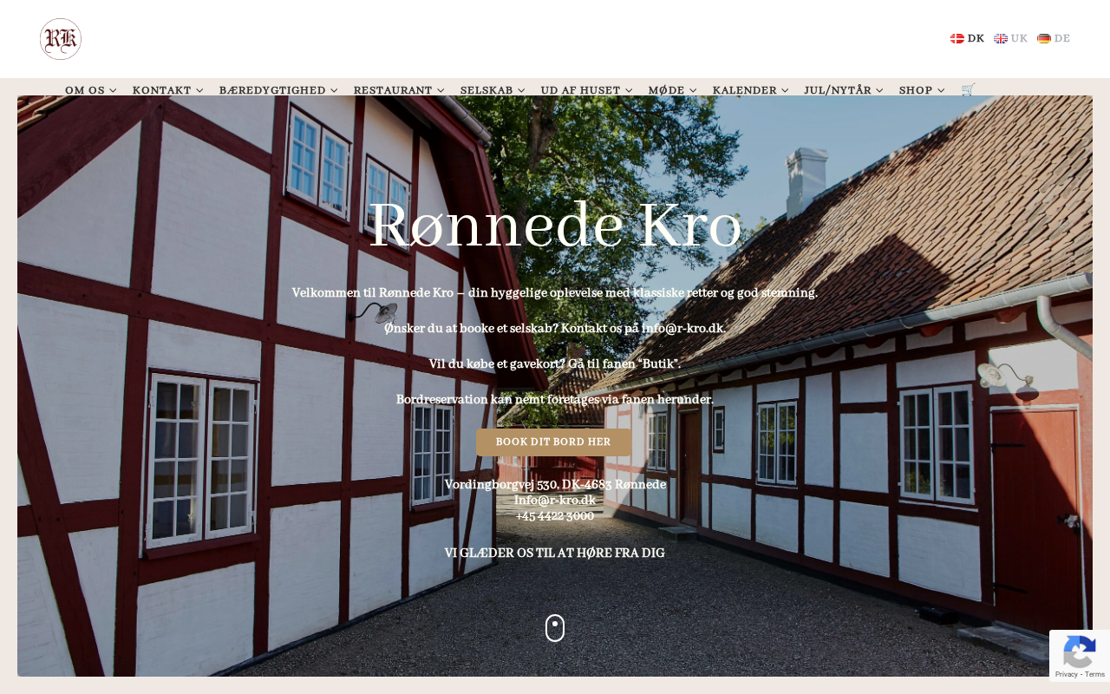Open reCAPTCHA Terms link
The height and width of the screenshot is (694, 1110).
[x=1095, y=674]
